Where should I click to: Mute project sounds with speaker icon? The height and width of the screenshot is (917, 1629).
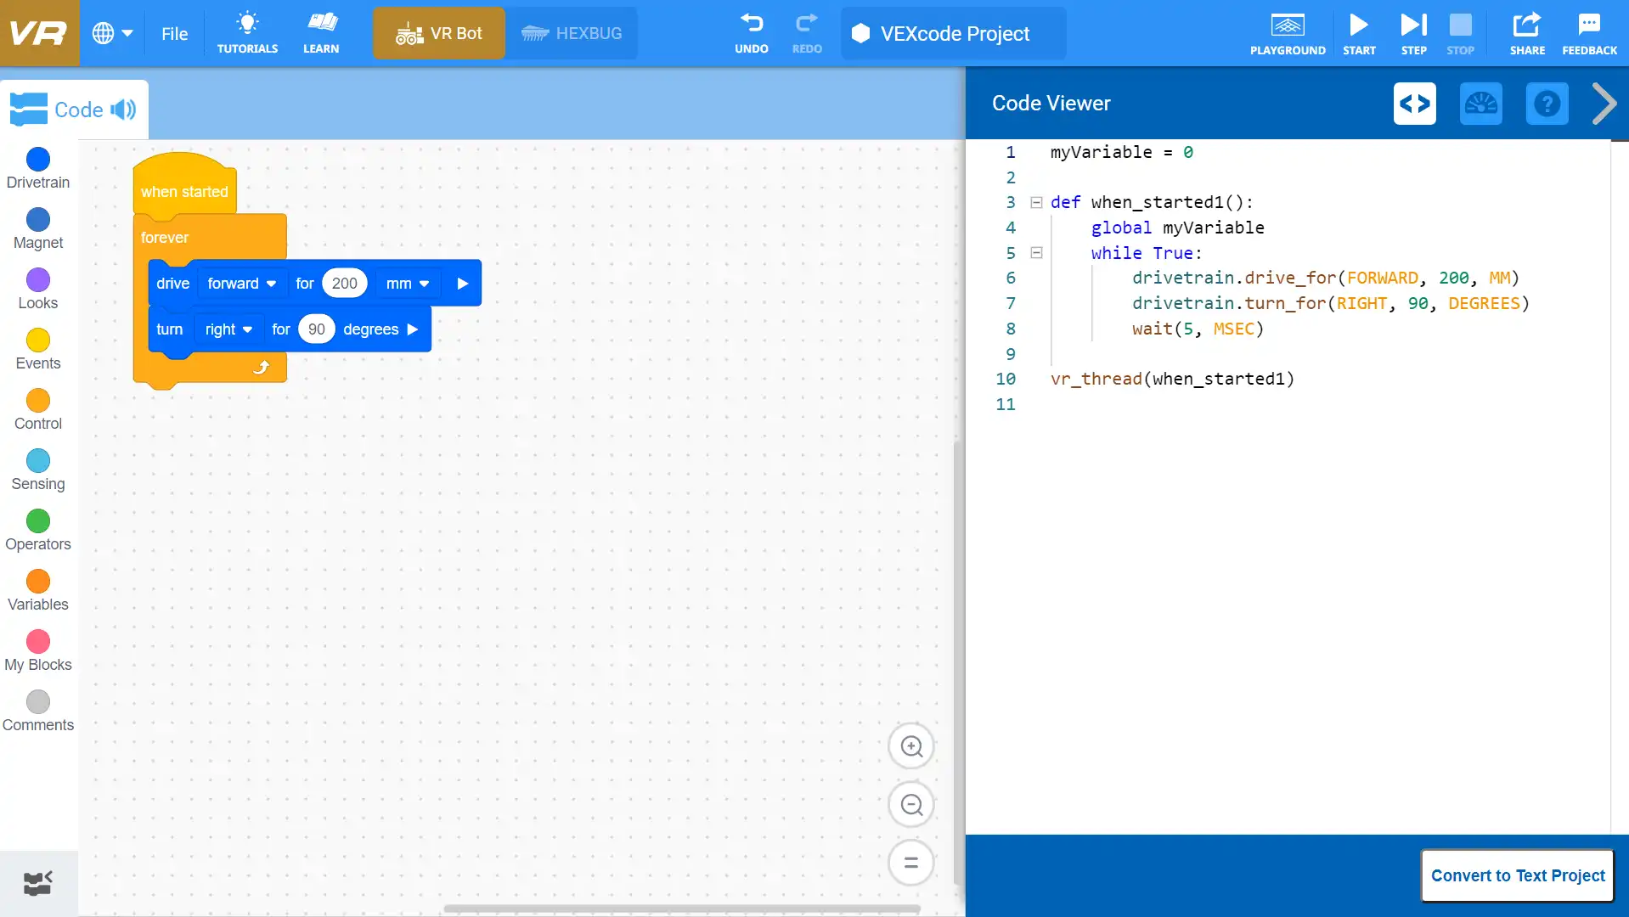(124, 109)
